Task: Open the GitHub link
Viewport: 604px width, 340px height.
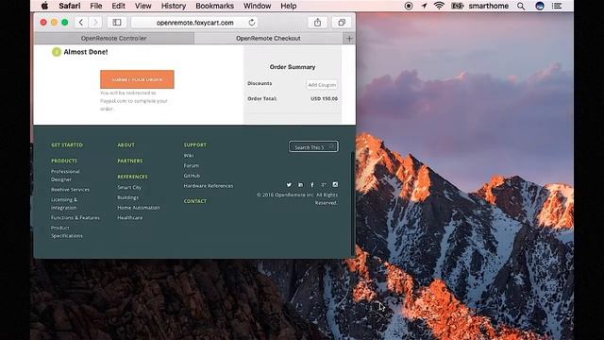Action: coord(192,176)
